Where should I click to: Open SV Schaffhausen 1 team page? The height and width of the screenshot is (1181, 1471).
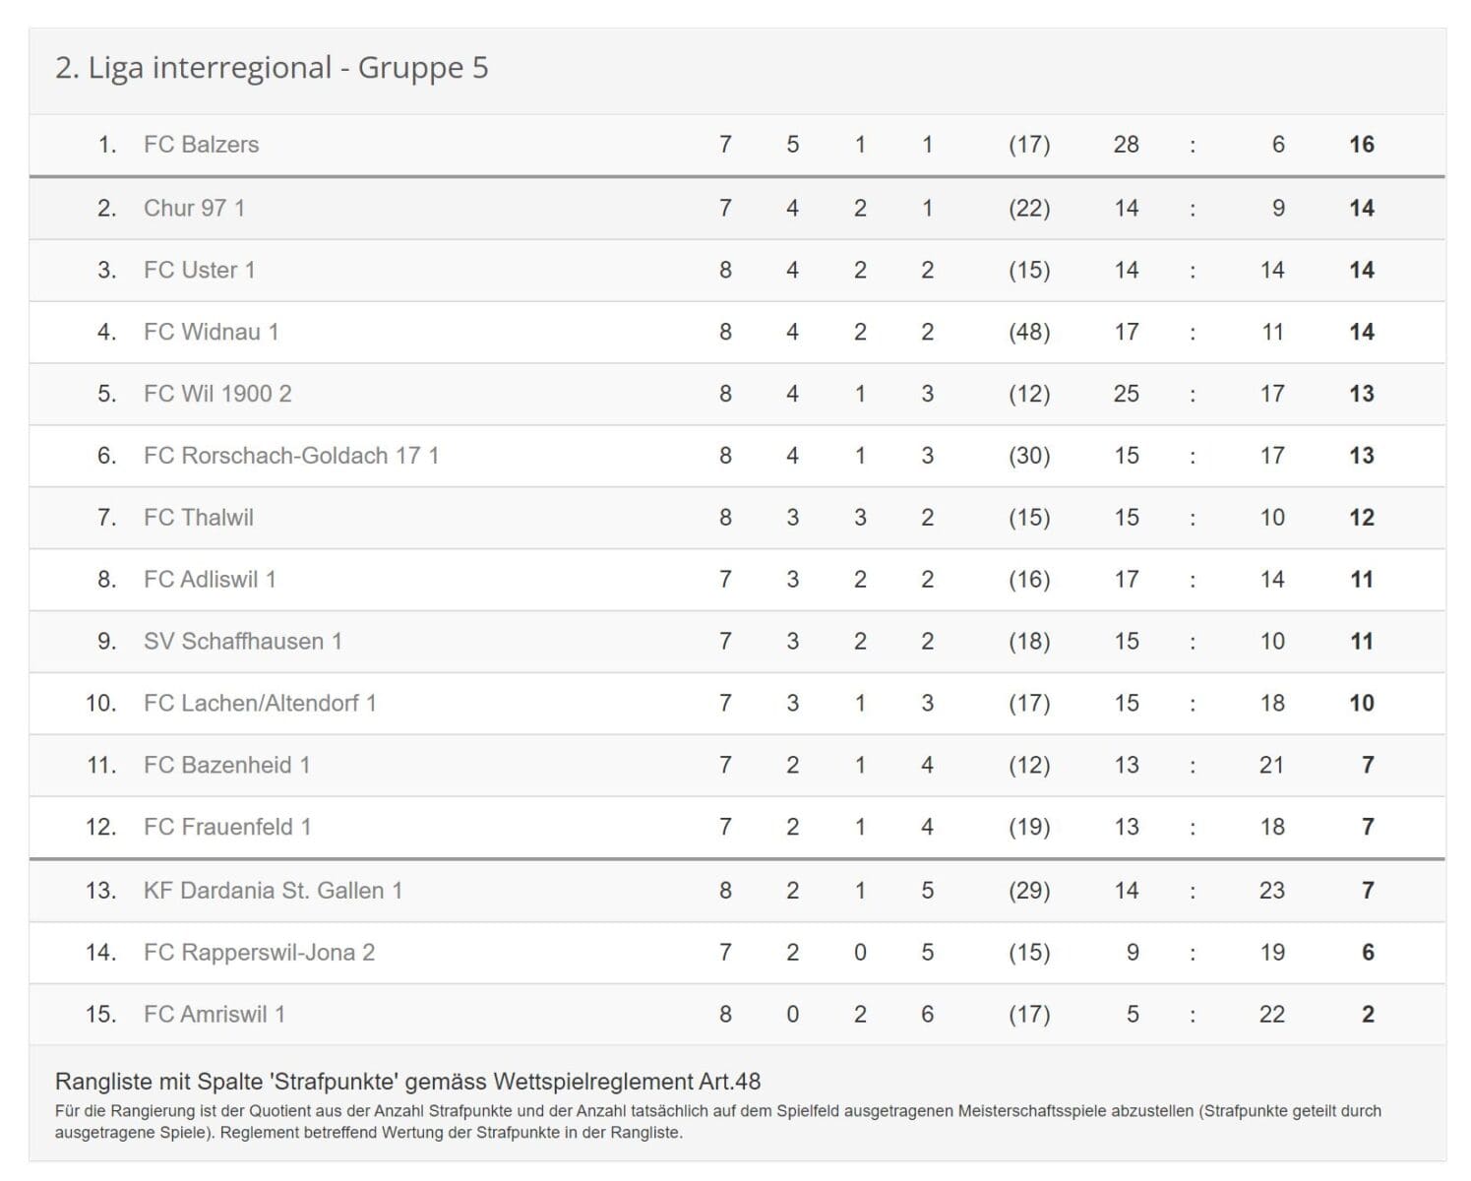point(242,642)
